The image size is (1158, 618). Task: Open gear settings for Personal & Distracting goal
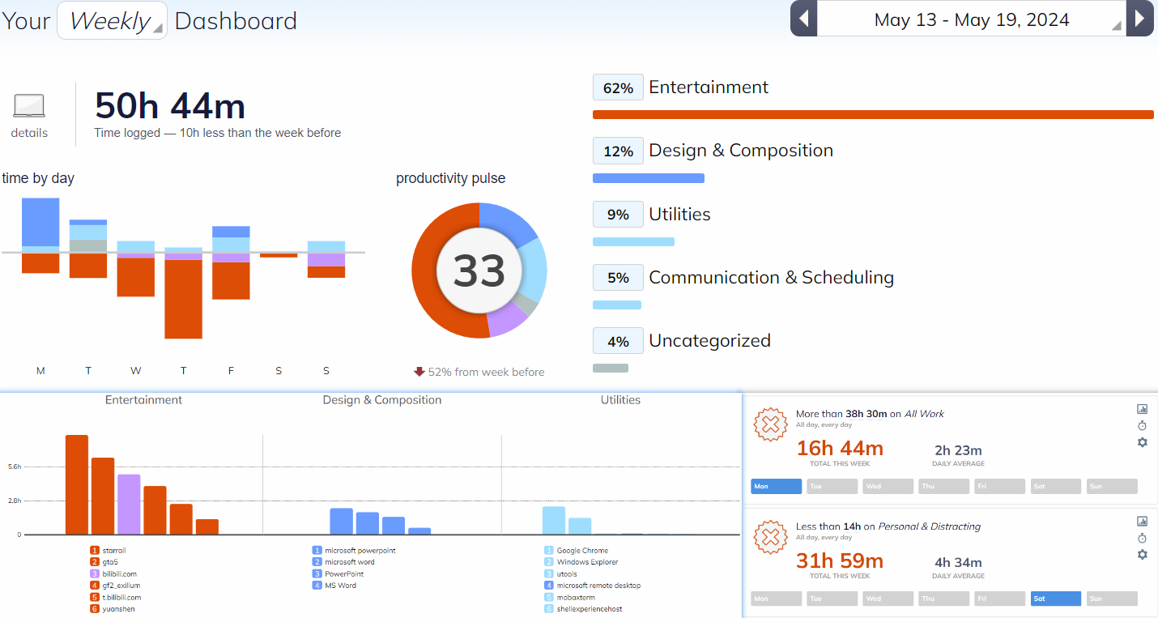(1143, 555)
